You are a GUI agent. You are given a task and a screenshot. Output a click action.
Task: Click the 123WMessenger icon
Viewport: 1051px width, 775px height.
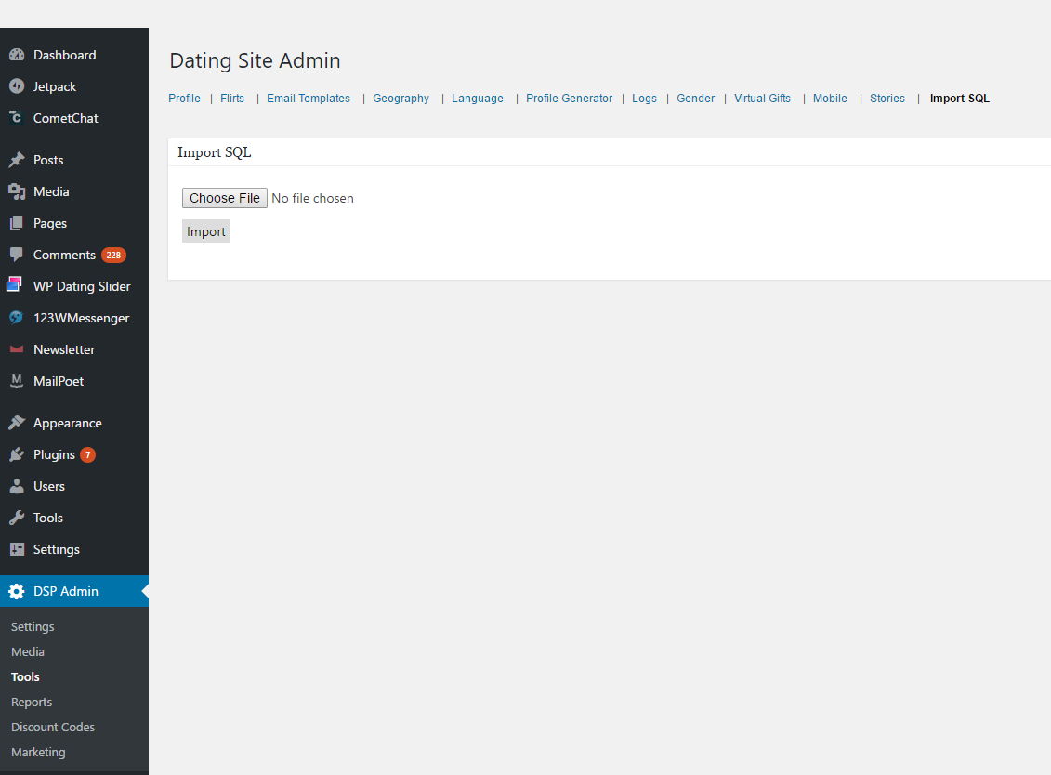click(x=17, y=318)
